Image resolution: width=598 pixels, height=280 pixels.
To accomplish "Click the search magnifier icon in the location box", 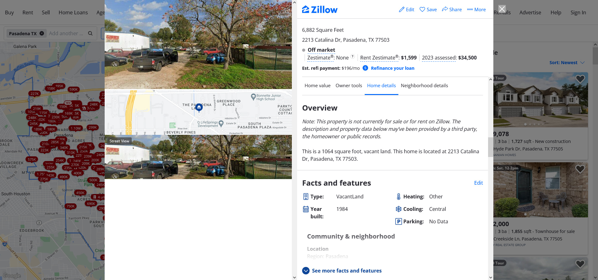I will (x=90, y=33).
